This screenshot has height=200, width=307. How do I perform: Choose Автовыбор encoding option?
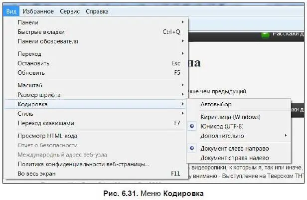(217, 105)
